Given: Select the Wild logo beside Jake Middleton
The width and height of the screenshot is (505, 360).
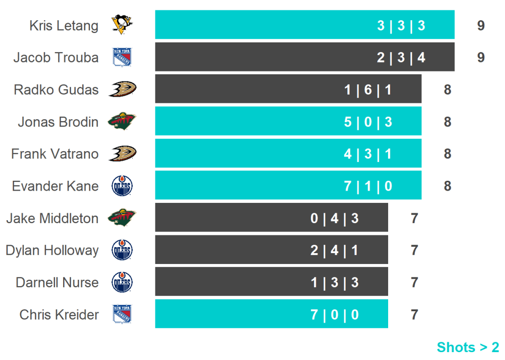Looking at the screenshot, I should coord(122,218).
